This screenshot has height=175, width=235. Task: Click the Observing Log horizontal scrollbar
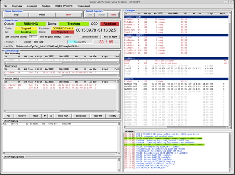[x=60, y=153]
